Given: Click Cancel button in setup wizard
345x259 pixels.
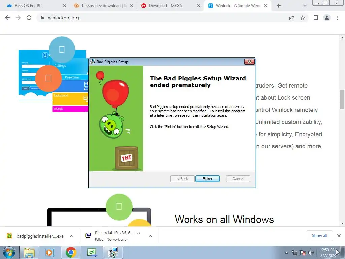Looking at the screenshot, I should pos(238,179).
